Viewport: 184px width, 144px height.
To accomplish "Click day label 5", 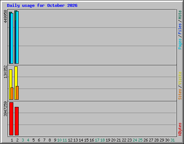I will pyautogui.click(x=33, y=140).
